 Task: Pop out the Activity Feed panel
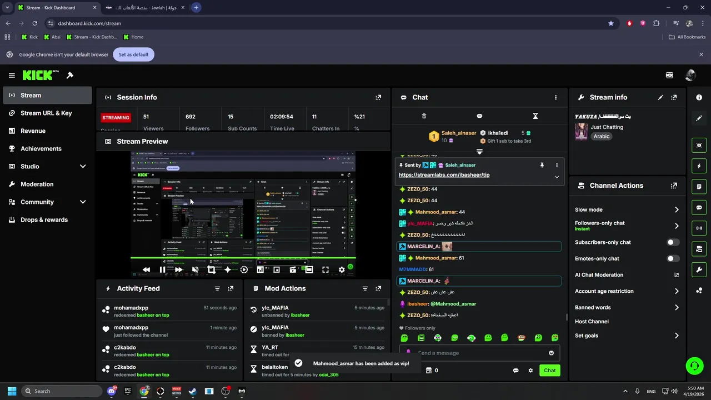point(231,288)
